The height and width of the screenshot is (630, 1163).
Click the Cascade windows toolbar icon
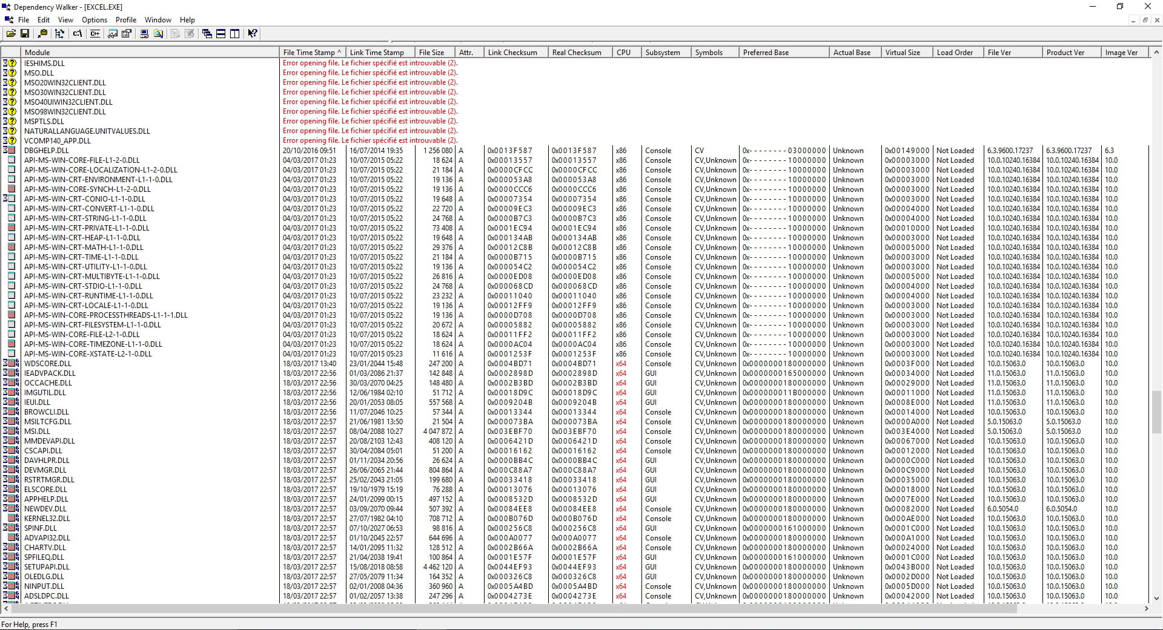point(207,34)
